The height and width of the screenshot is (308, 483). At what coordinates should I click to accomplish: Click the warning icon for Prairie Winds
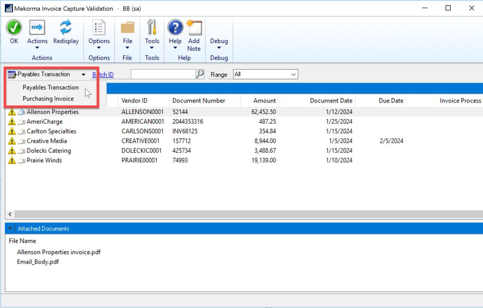tap(12, 161)
